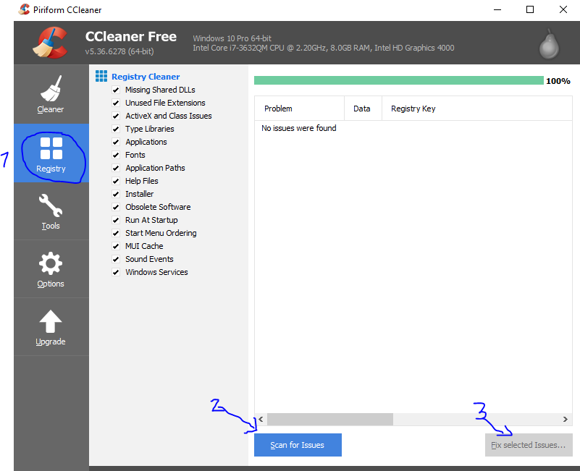Toggle the Fonts checkbox
The width and height of the screenshot is (580, 471).
(116, 155)
